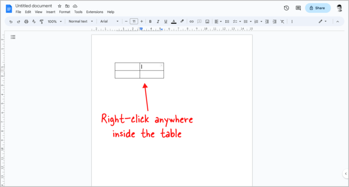
Task: Click the font size field showing 11
Action: click(134, 21)
